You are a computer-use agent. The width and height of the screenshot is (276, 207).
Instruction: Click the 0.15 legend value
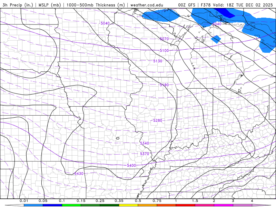[x=81, y=201]
